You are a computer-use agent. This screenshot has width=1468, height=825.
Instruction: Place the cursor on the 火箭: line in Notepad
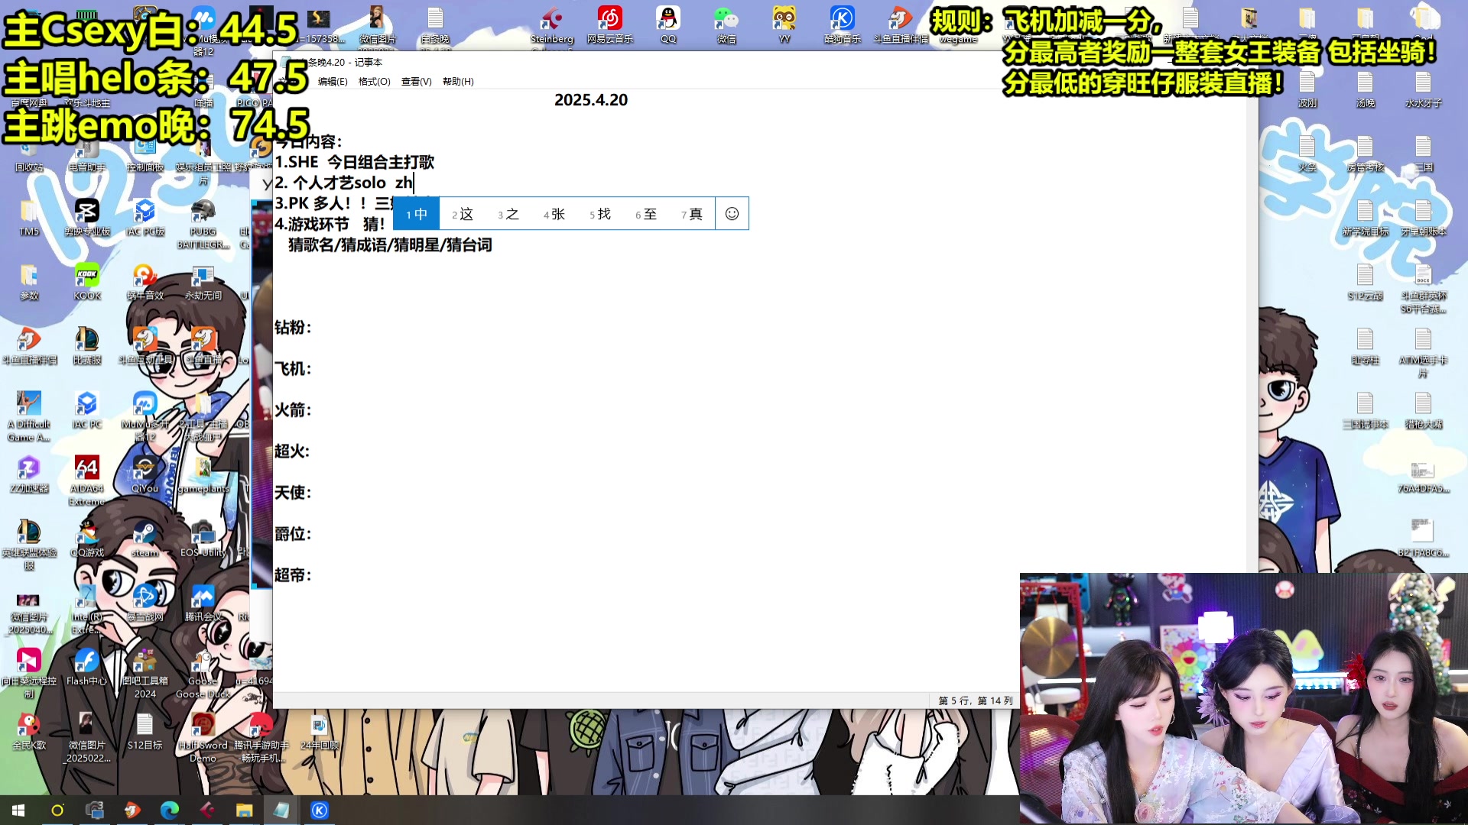click(294, 410)
